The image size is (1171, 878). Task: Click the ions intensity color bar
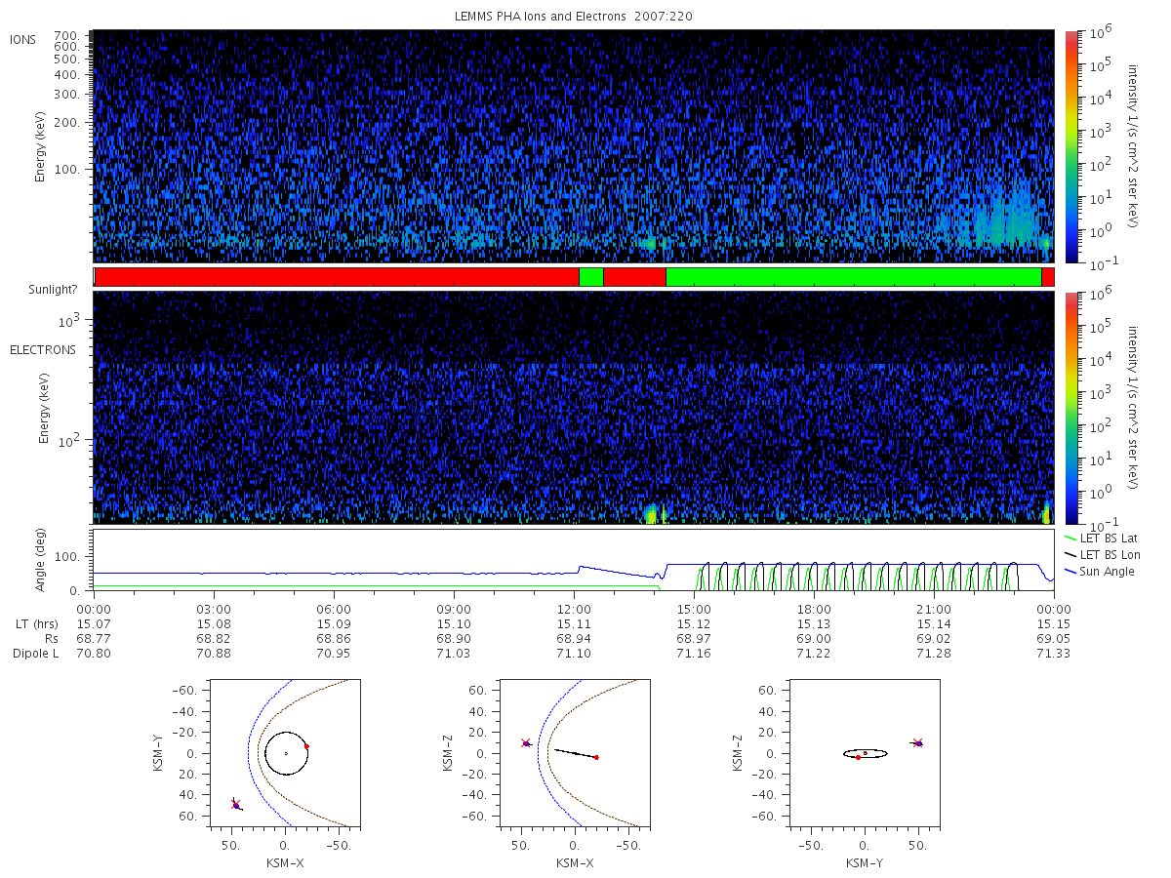1070,146
